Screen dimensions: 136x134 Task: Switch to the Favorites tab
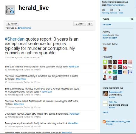point(107,25)
